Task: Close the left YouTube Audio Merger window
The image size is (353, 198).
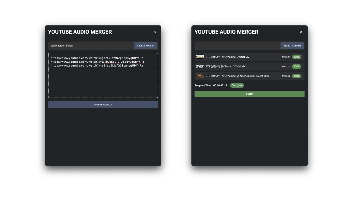Action: pos(155,32)
